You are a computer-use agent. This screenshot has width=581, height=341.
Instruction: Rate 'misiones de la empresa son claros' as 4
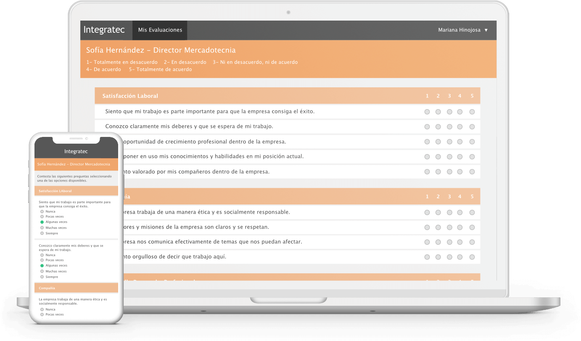[x=460, y=227]
